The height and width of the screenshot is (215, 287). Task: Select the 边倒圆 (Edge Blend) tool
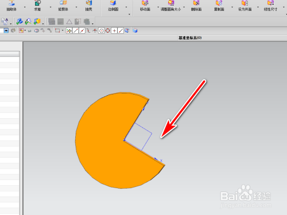pyautogui.click(x=113, y=6)
